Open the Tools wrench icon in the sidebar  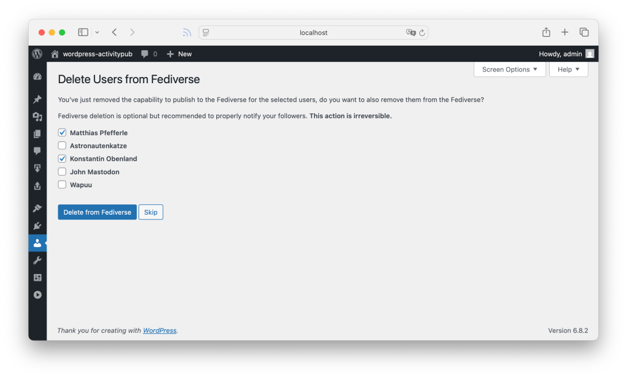37,261
